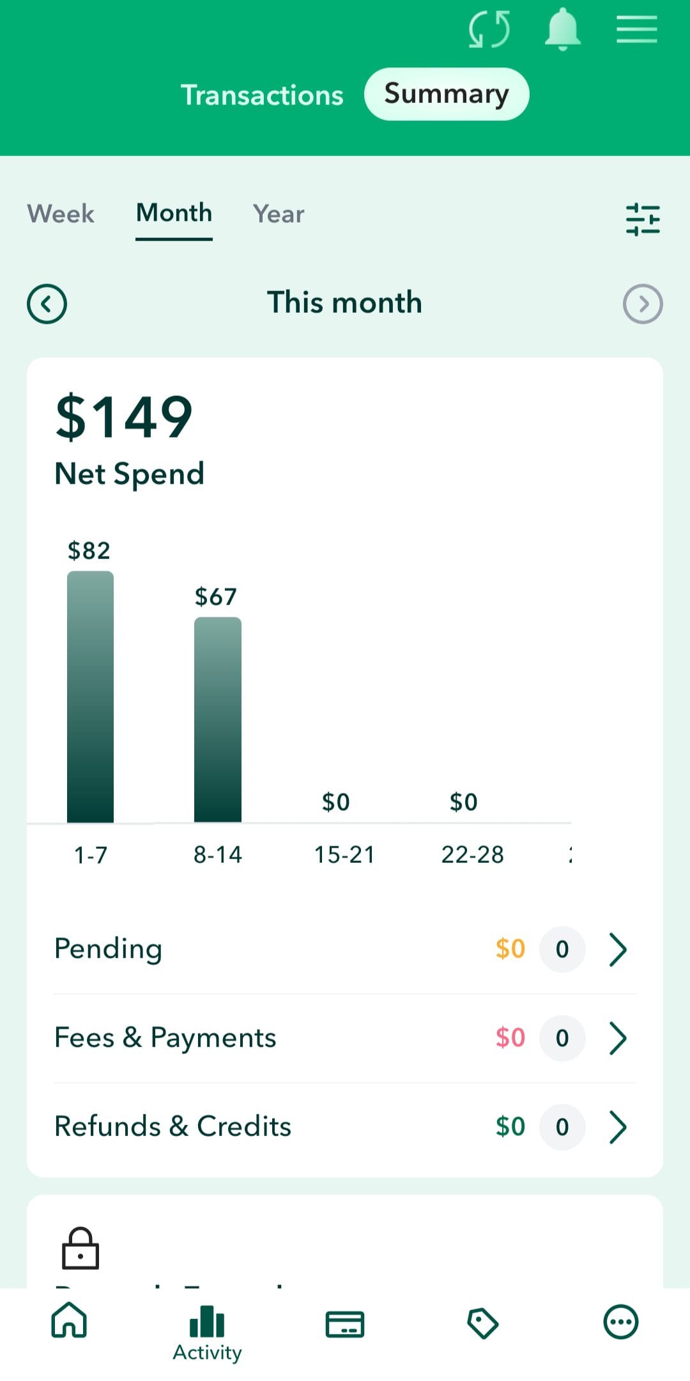Switch to the Year tab
Screen dimensions: 690x1381
[279, 214]
